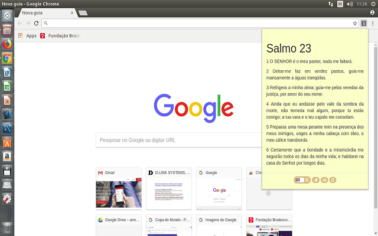378x236 pixels.
Task: Open Amazon from the launcher
Action: (x=7, y=157)
